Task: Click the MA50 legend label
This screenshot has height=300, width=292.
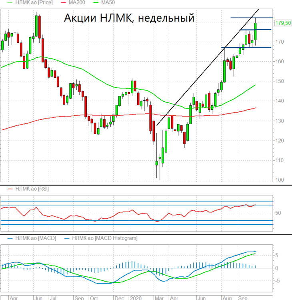Action: [x=108, y=2]
